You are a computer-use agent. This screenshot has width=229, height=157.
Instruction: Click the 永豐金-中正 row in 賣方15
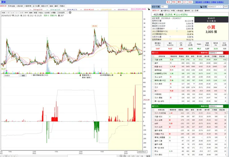click(189, 134)
